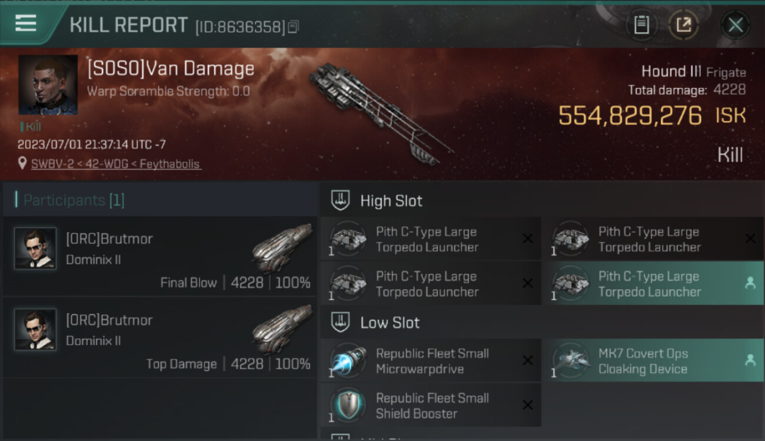
Task: Click Republic Fleet Small Shield Booster icon
Action: point(348,405)
